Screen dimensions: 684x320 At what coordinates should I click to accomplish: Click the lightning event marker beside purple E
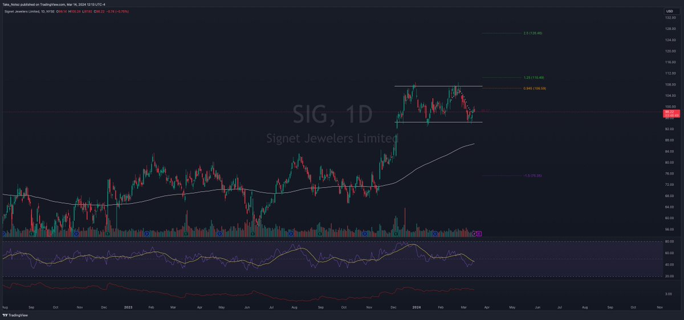click(474, 233)
